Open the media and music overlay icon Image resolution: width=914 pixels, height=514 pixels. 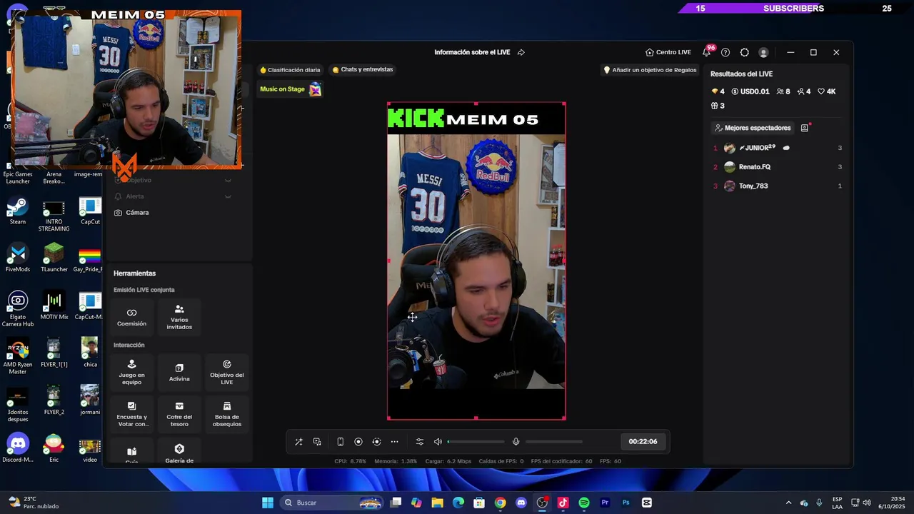click(x=317, y=442)
